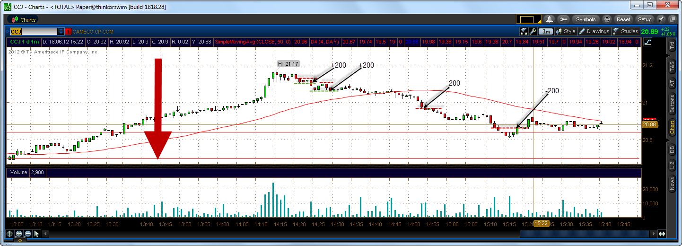Viewport: 682px width, 246px height.
Task: Click the D: 18.06.12 15:22 date readout
Action: [62, 42]
